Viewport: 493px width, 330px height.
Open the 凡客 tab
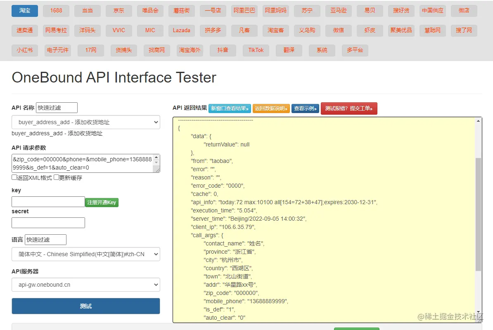244,31
